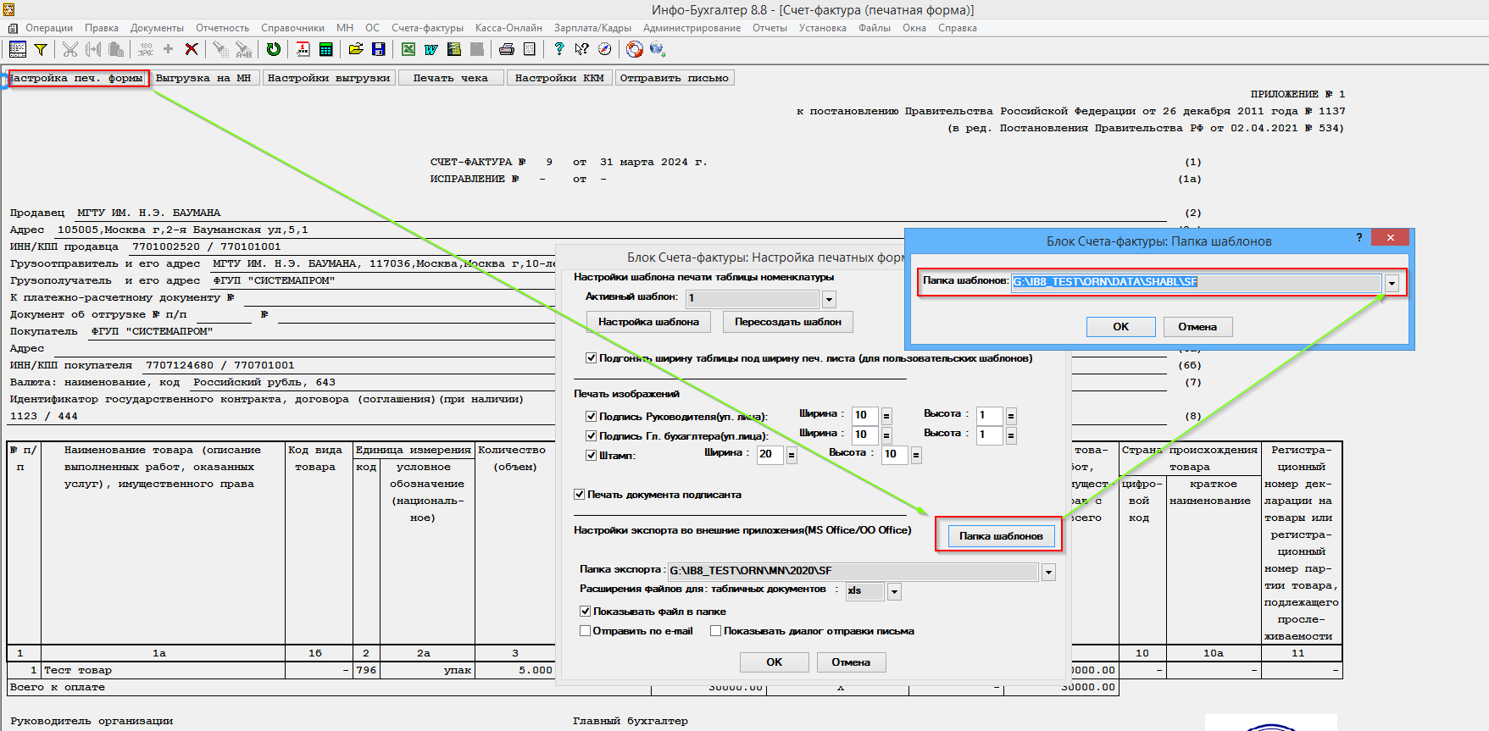Toggle fit table width to print sheet checkbox
Image resolution: width=1489 pixels, height=731 pixels.
pyautogui.click(x=591, y=358)
